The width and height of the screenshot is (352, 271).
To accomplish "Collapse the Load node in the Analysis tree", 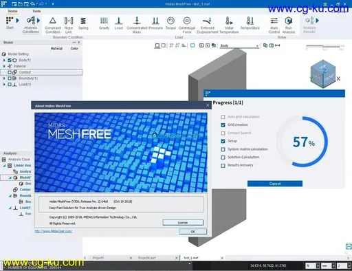I will (10, 208).
